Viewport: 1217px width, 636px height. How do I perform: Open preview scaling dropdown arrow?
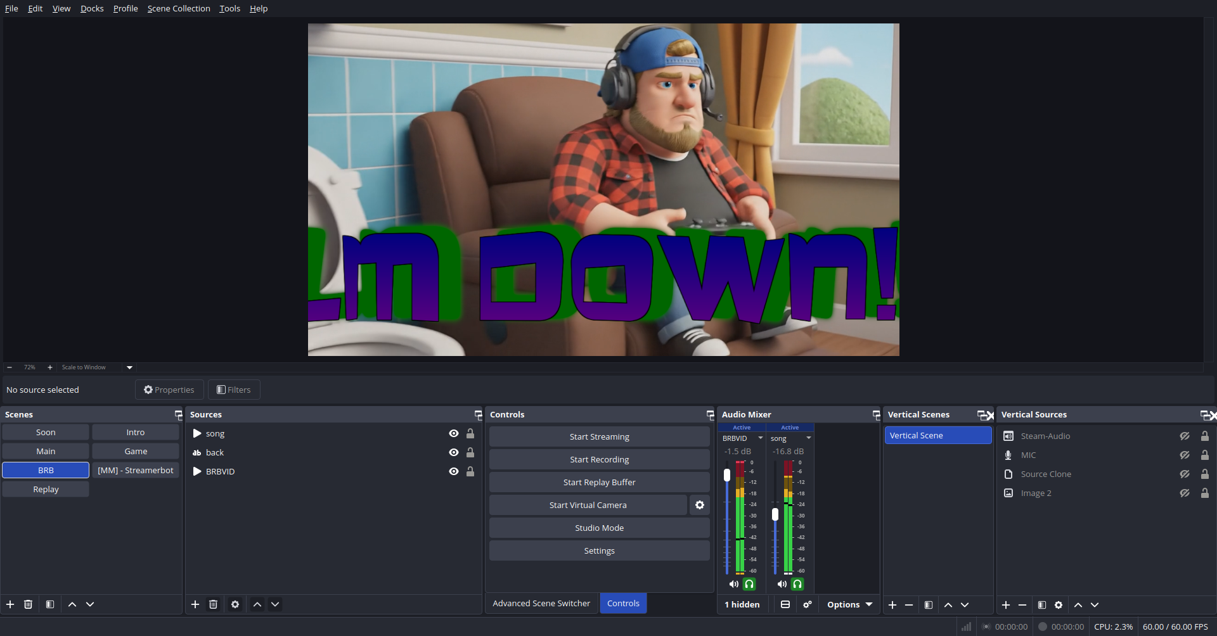[x=130, y=367]
